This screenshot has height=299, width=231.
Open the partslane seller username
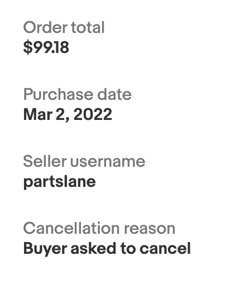59,182
